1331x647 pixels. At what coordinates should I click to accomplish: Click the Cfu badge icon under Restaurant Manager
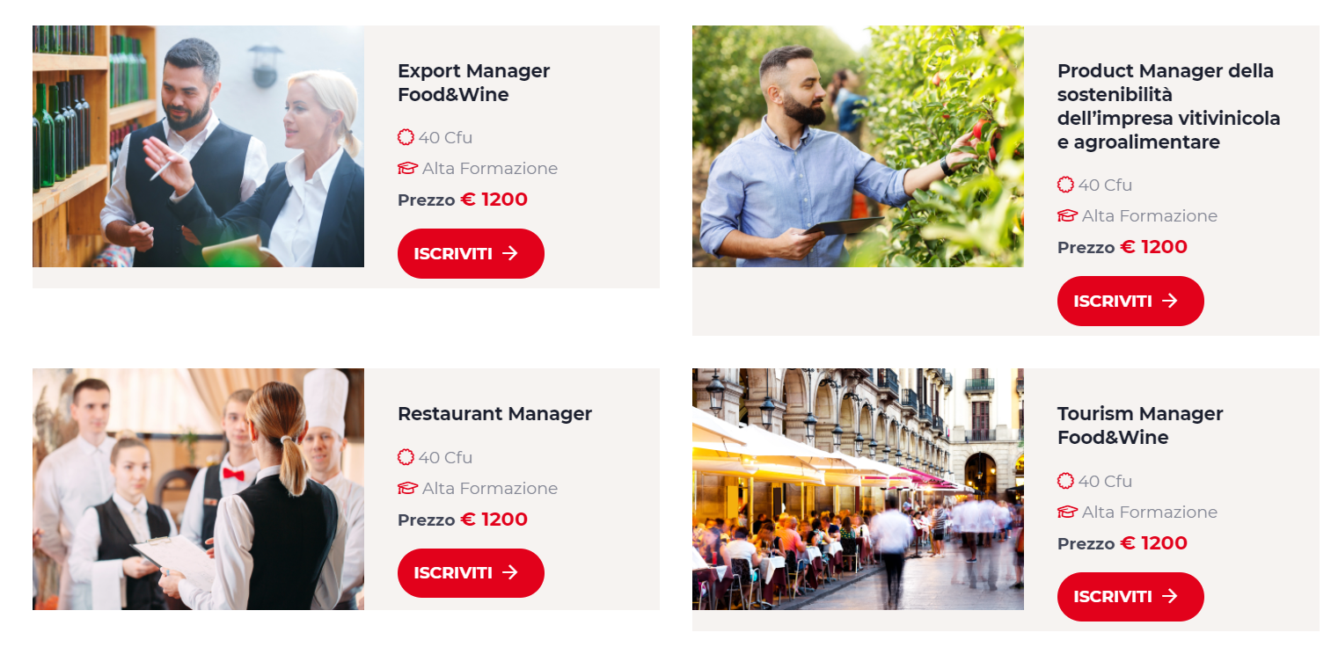coord(406,457)
